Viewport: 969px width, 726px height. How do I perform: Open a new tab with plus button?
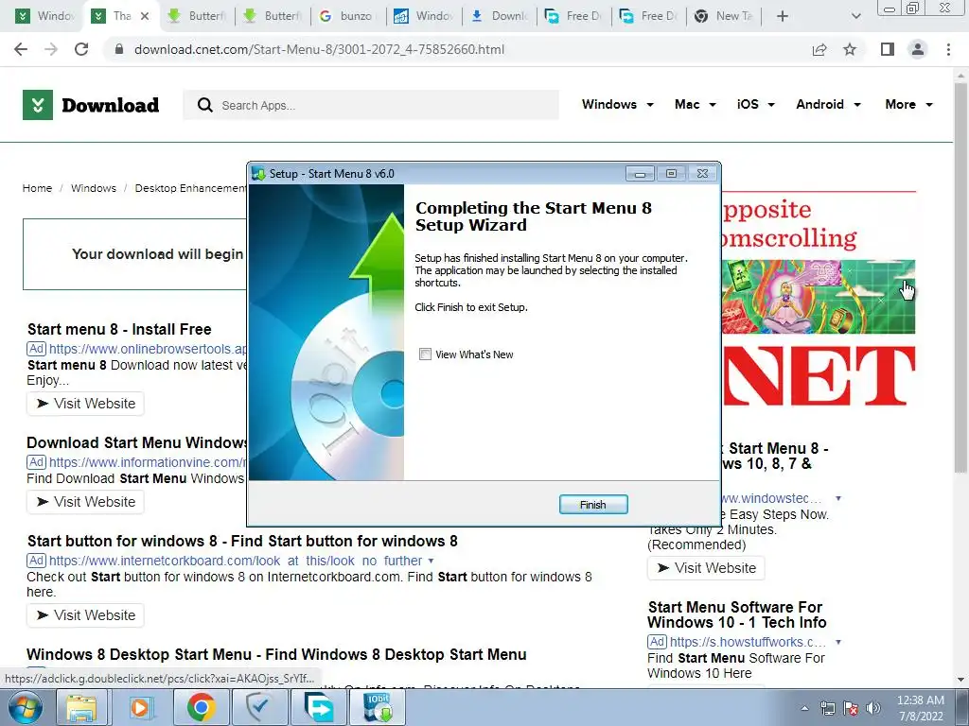tap(783, 16)
